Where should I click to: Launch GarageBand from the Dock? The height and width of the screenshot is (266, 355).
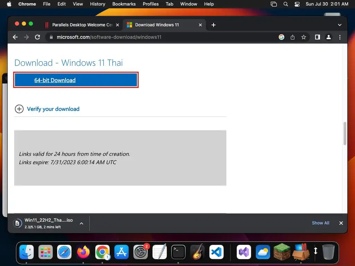tap(197, 251)
